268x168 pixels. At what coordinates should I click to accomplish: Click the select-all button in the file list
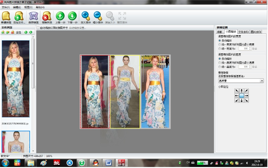click(x=18, y=32)
